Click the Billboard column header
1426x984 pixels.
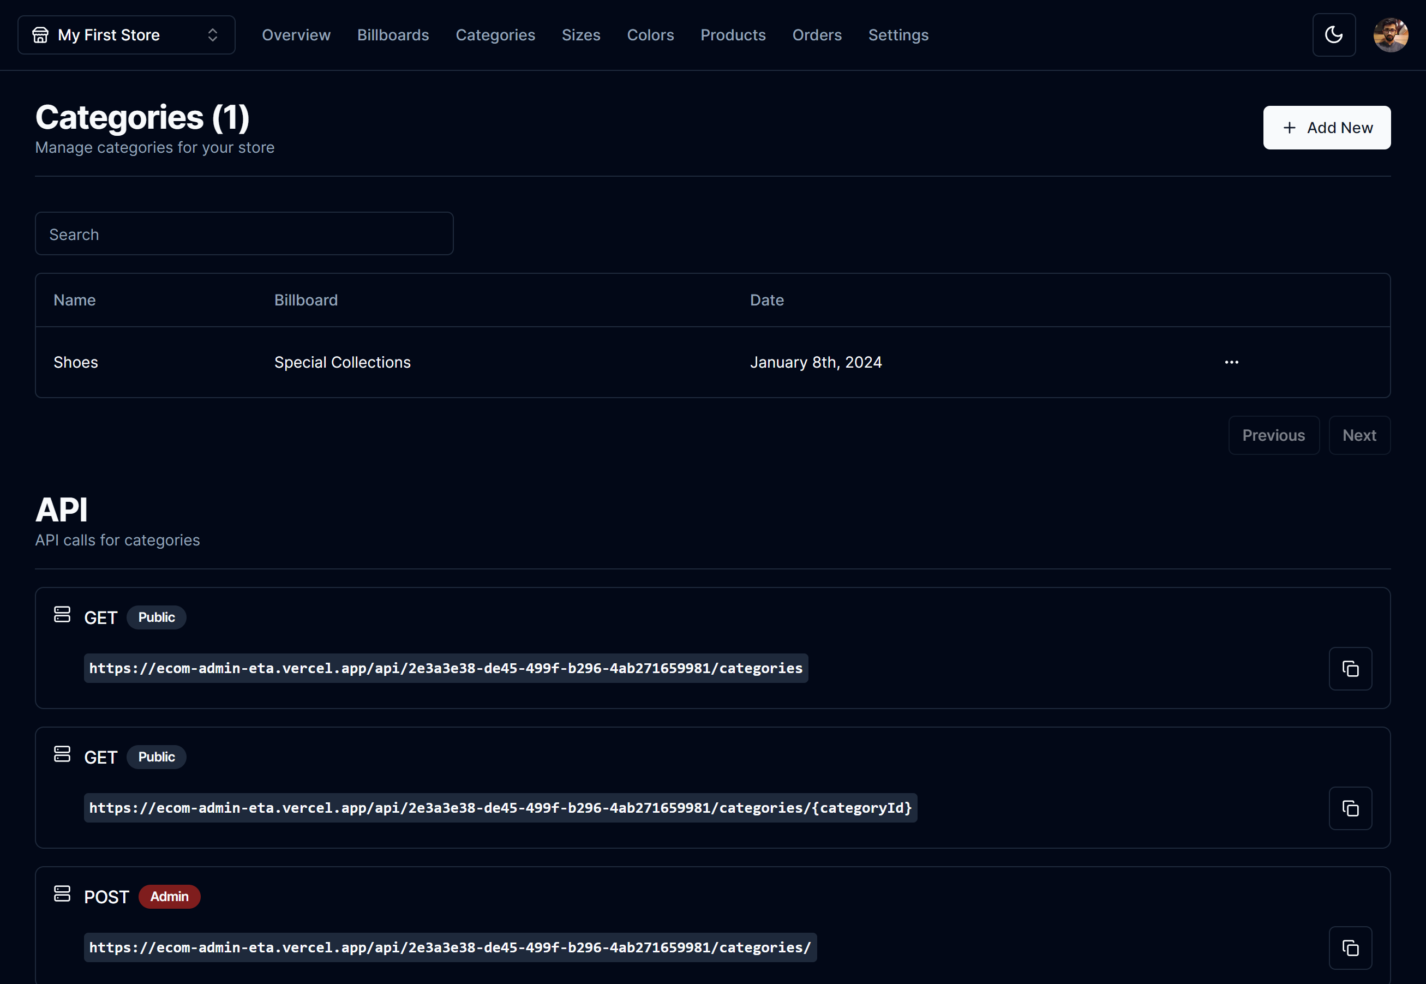coord(306,300)
